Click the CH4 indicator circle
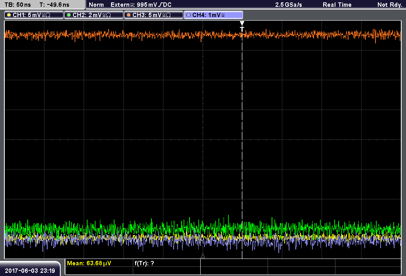The image size is (406, 276). [188, 15]
